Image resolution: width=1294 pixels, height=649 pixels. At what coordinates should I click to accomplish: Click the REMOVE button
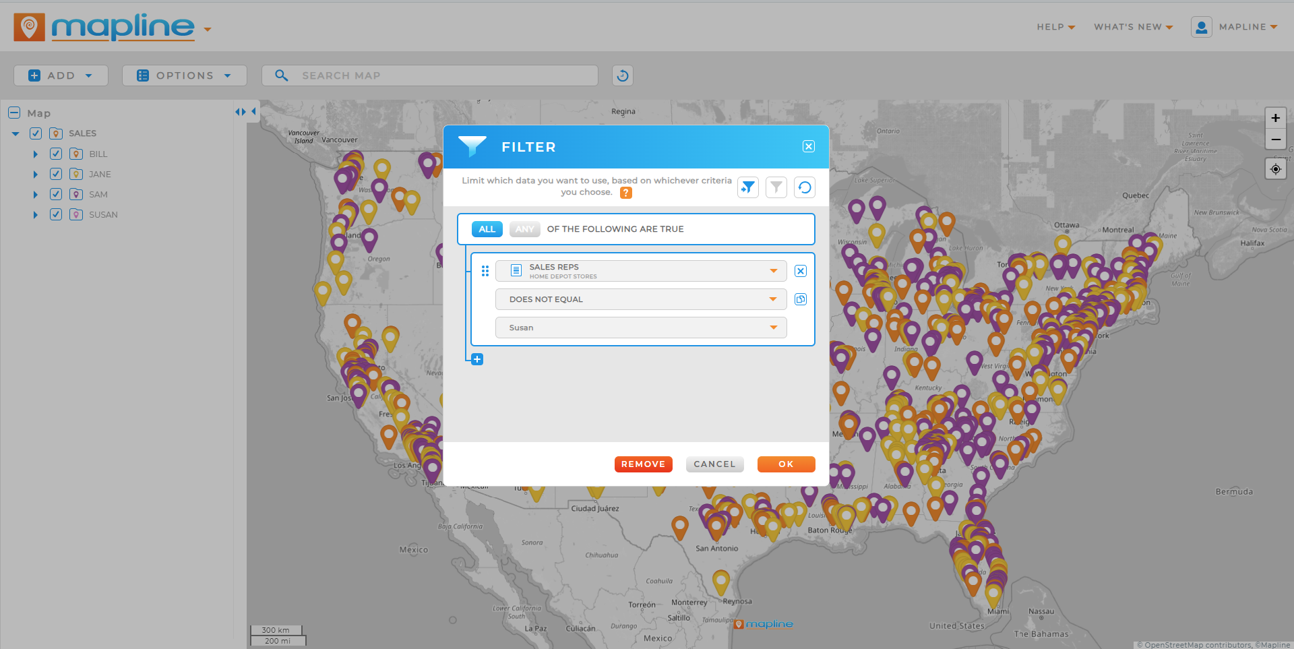click(x=643, y=464)
